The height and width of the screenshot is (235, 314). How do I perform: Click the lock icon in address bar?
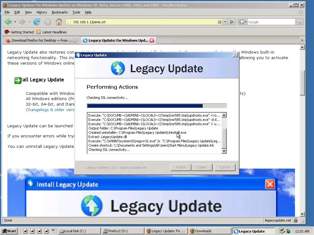point(220,22)
